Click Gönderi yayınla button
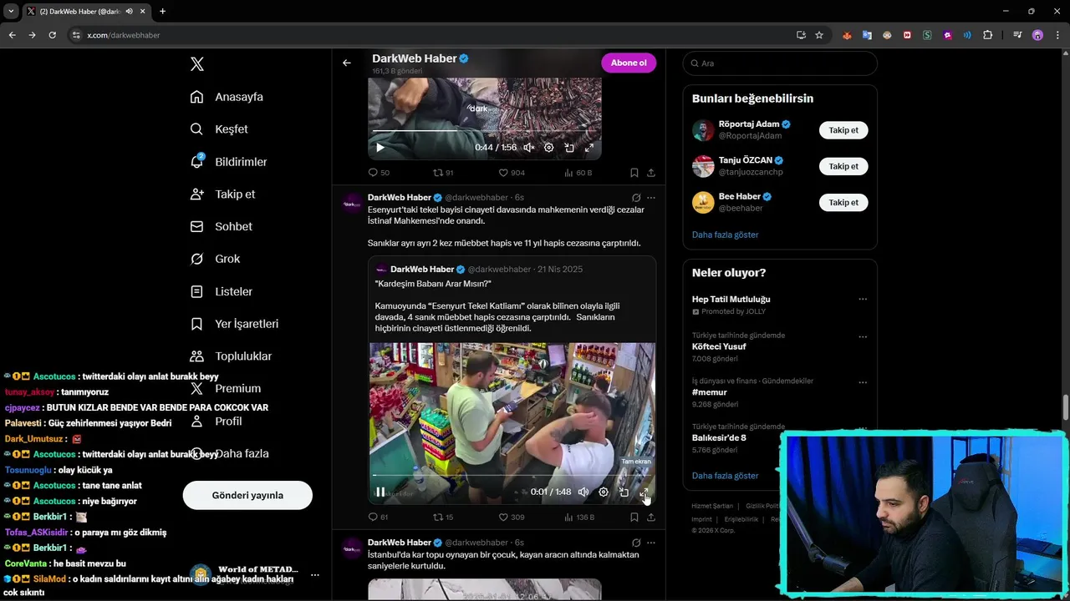Image resolution: width=1070 pixels, height=601 pixels. point(247,495)
